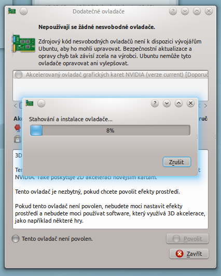Open window menu via card icon in progress dialog
The height and width of the screenshot is (276, 221).
(x=30, y=103)
